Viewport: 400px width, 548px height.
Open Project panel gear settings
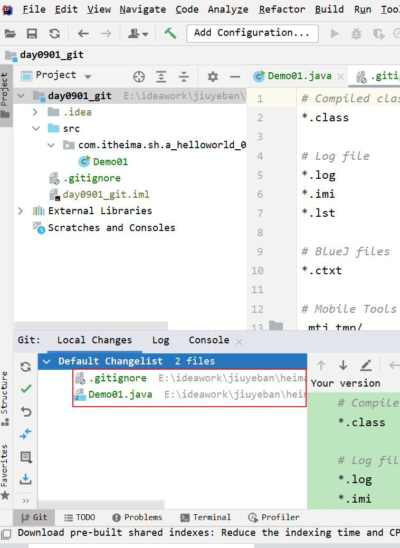coord(213,76)
